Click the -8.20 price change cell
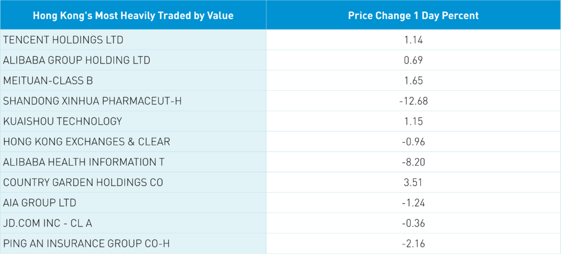The height and width of the screenshot is (256, 561). coord(413,162)
